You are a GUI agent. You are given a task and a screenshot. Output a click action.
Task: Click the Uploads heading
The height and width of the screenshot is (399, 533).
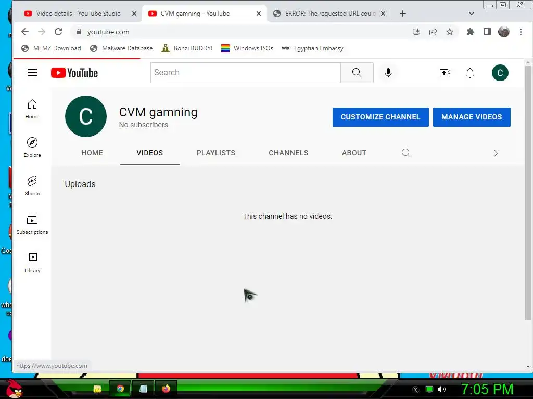pyautogui.click(x=80, y=184)
